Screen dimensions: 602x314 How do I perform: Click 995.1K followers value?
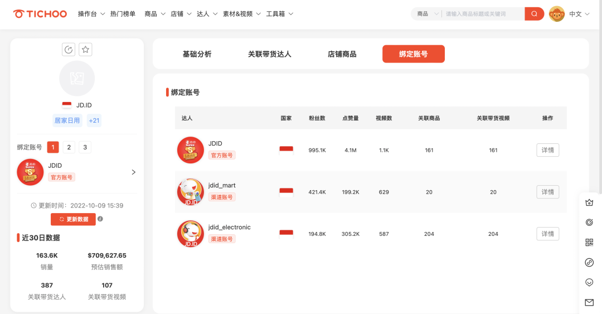[317, 150]
